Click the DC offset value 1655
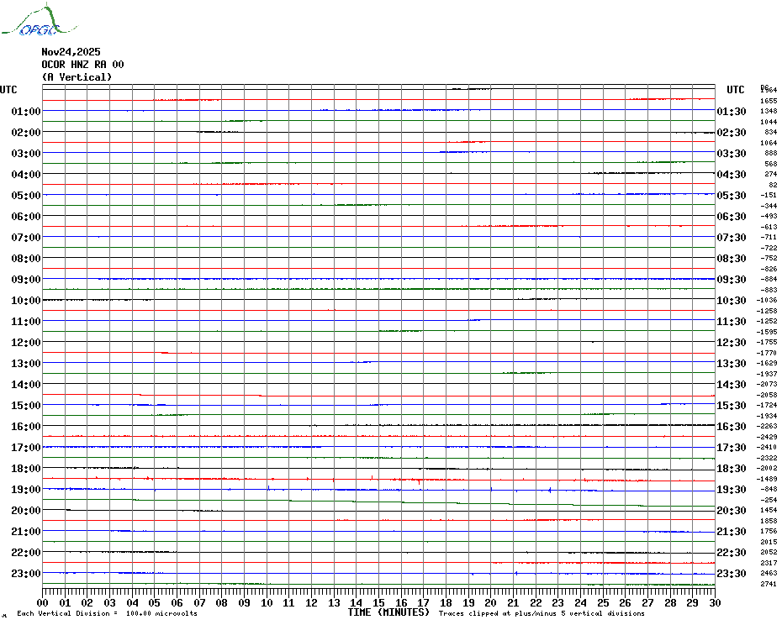Screen dimensions: 782x625 (x=769, y=101)
